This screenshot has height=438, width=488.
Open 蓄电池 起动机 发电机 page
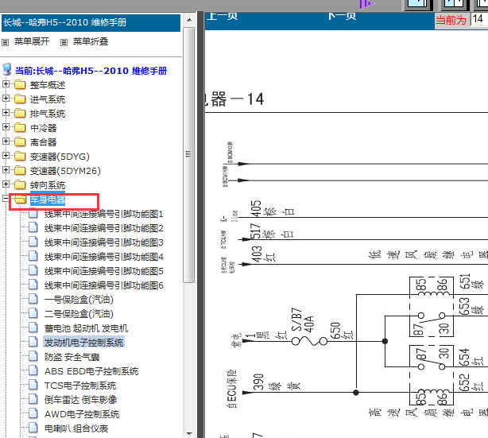pyautogui.click(x=86, y=328)
